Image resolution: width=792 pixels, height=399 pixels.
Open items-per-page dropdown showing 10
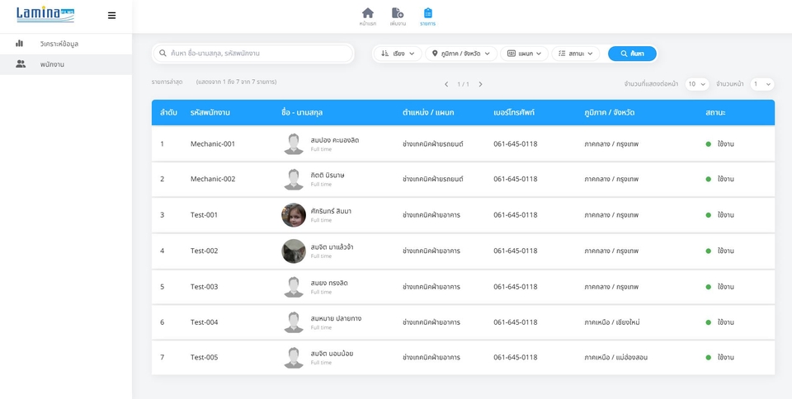[697, 84]
